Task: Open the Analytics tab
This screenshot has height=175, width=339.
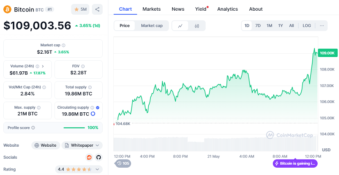Action: coord(228,9)
